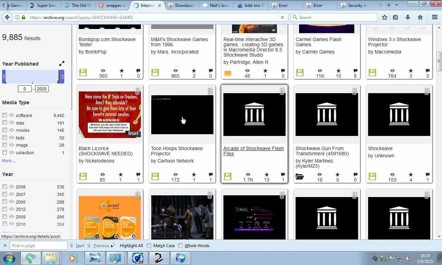Click favorites star on Carmel Games card
The width and height of the screenshot is (442, 265).
point(338,70)
